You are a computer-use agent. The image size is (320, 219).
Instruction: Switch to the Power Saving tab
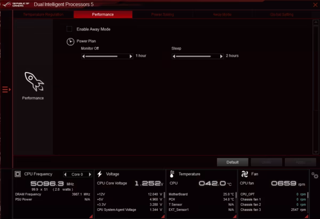tap(163, 14)
